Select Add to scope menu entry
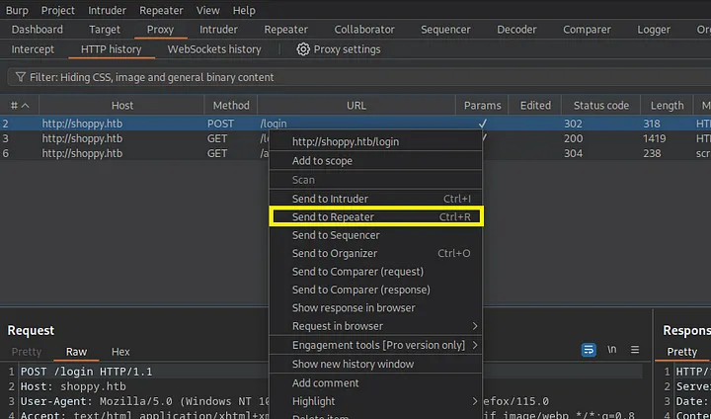Screen dimensions: 711x419 pyautogui.click(x=322, y=161)
